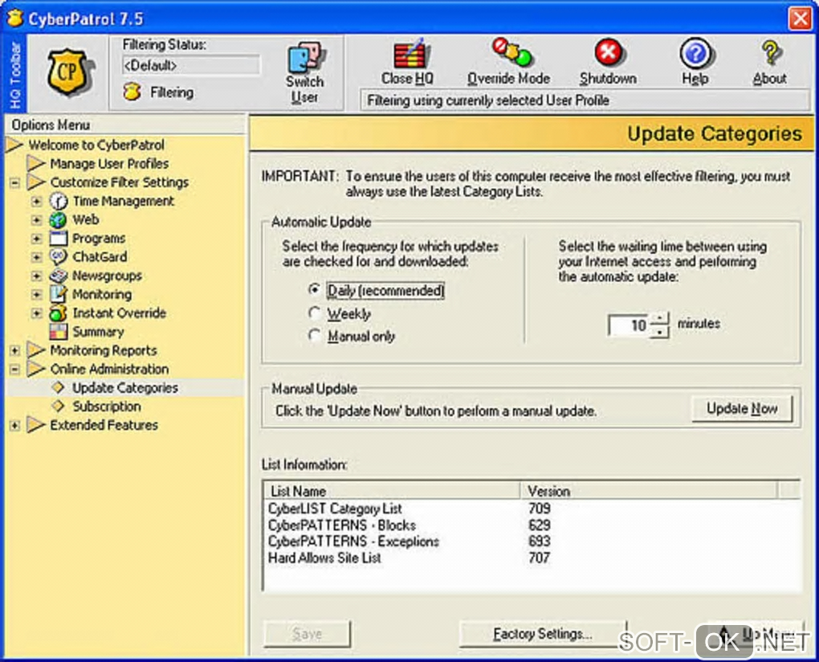Expand the Programs tree node

click(x=36, y=239)
